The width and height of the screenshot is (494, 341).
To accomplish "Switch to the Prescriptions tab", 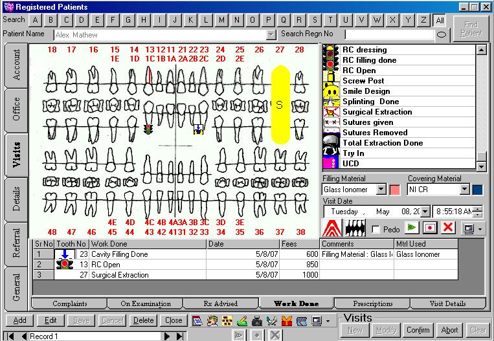I will click(373, 303).
